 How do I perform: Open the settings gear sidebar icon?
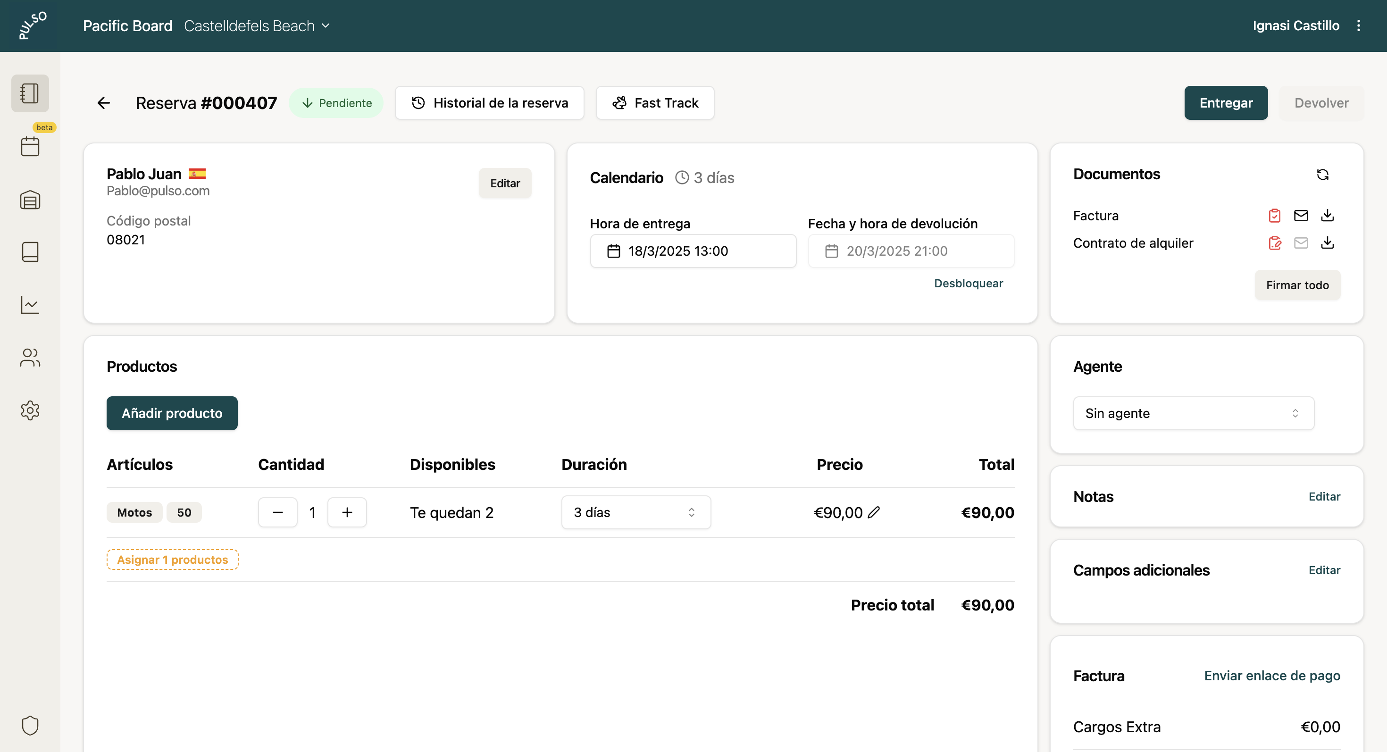tap(30, 410)
